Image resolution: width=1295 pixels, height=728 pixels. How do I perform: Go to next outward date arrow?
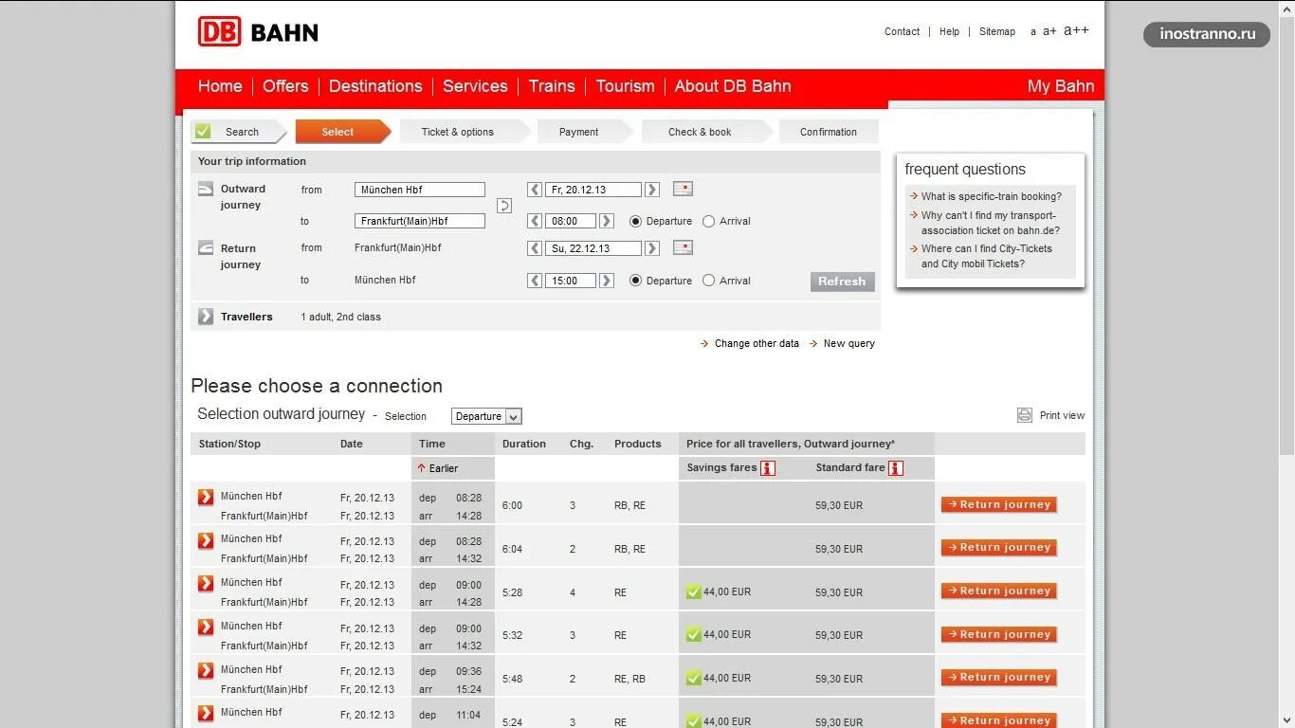(652, 190)
